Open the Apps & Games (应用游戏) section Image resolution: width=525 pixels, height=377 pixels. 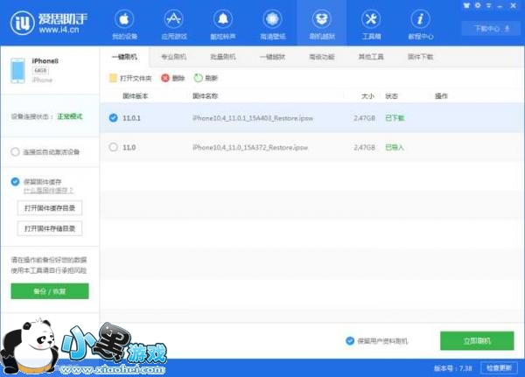pyautogui.click(x=173, y=25)
